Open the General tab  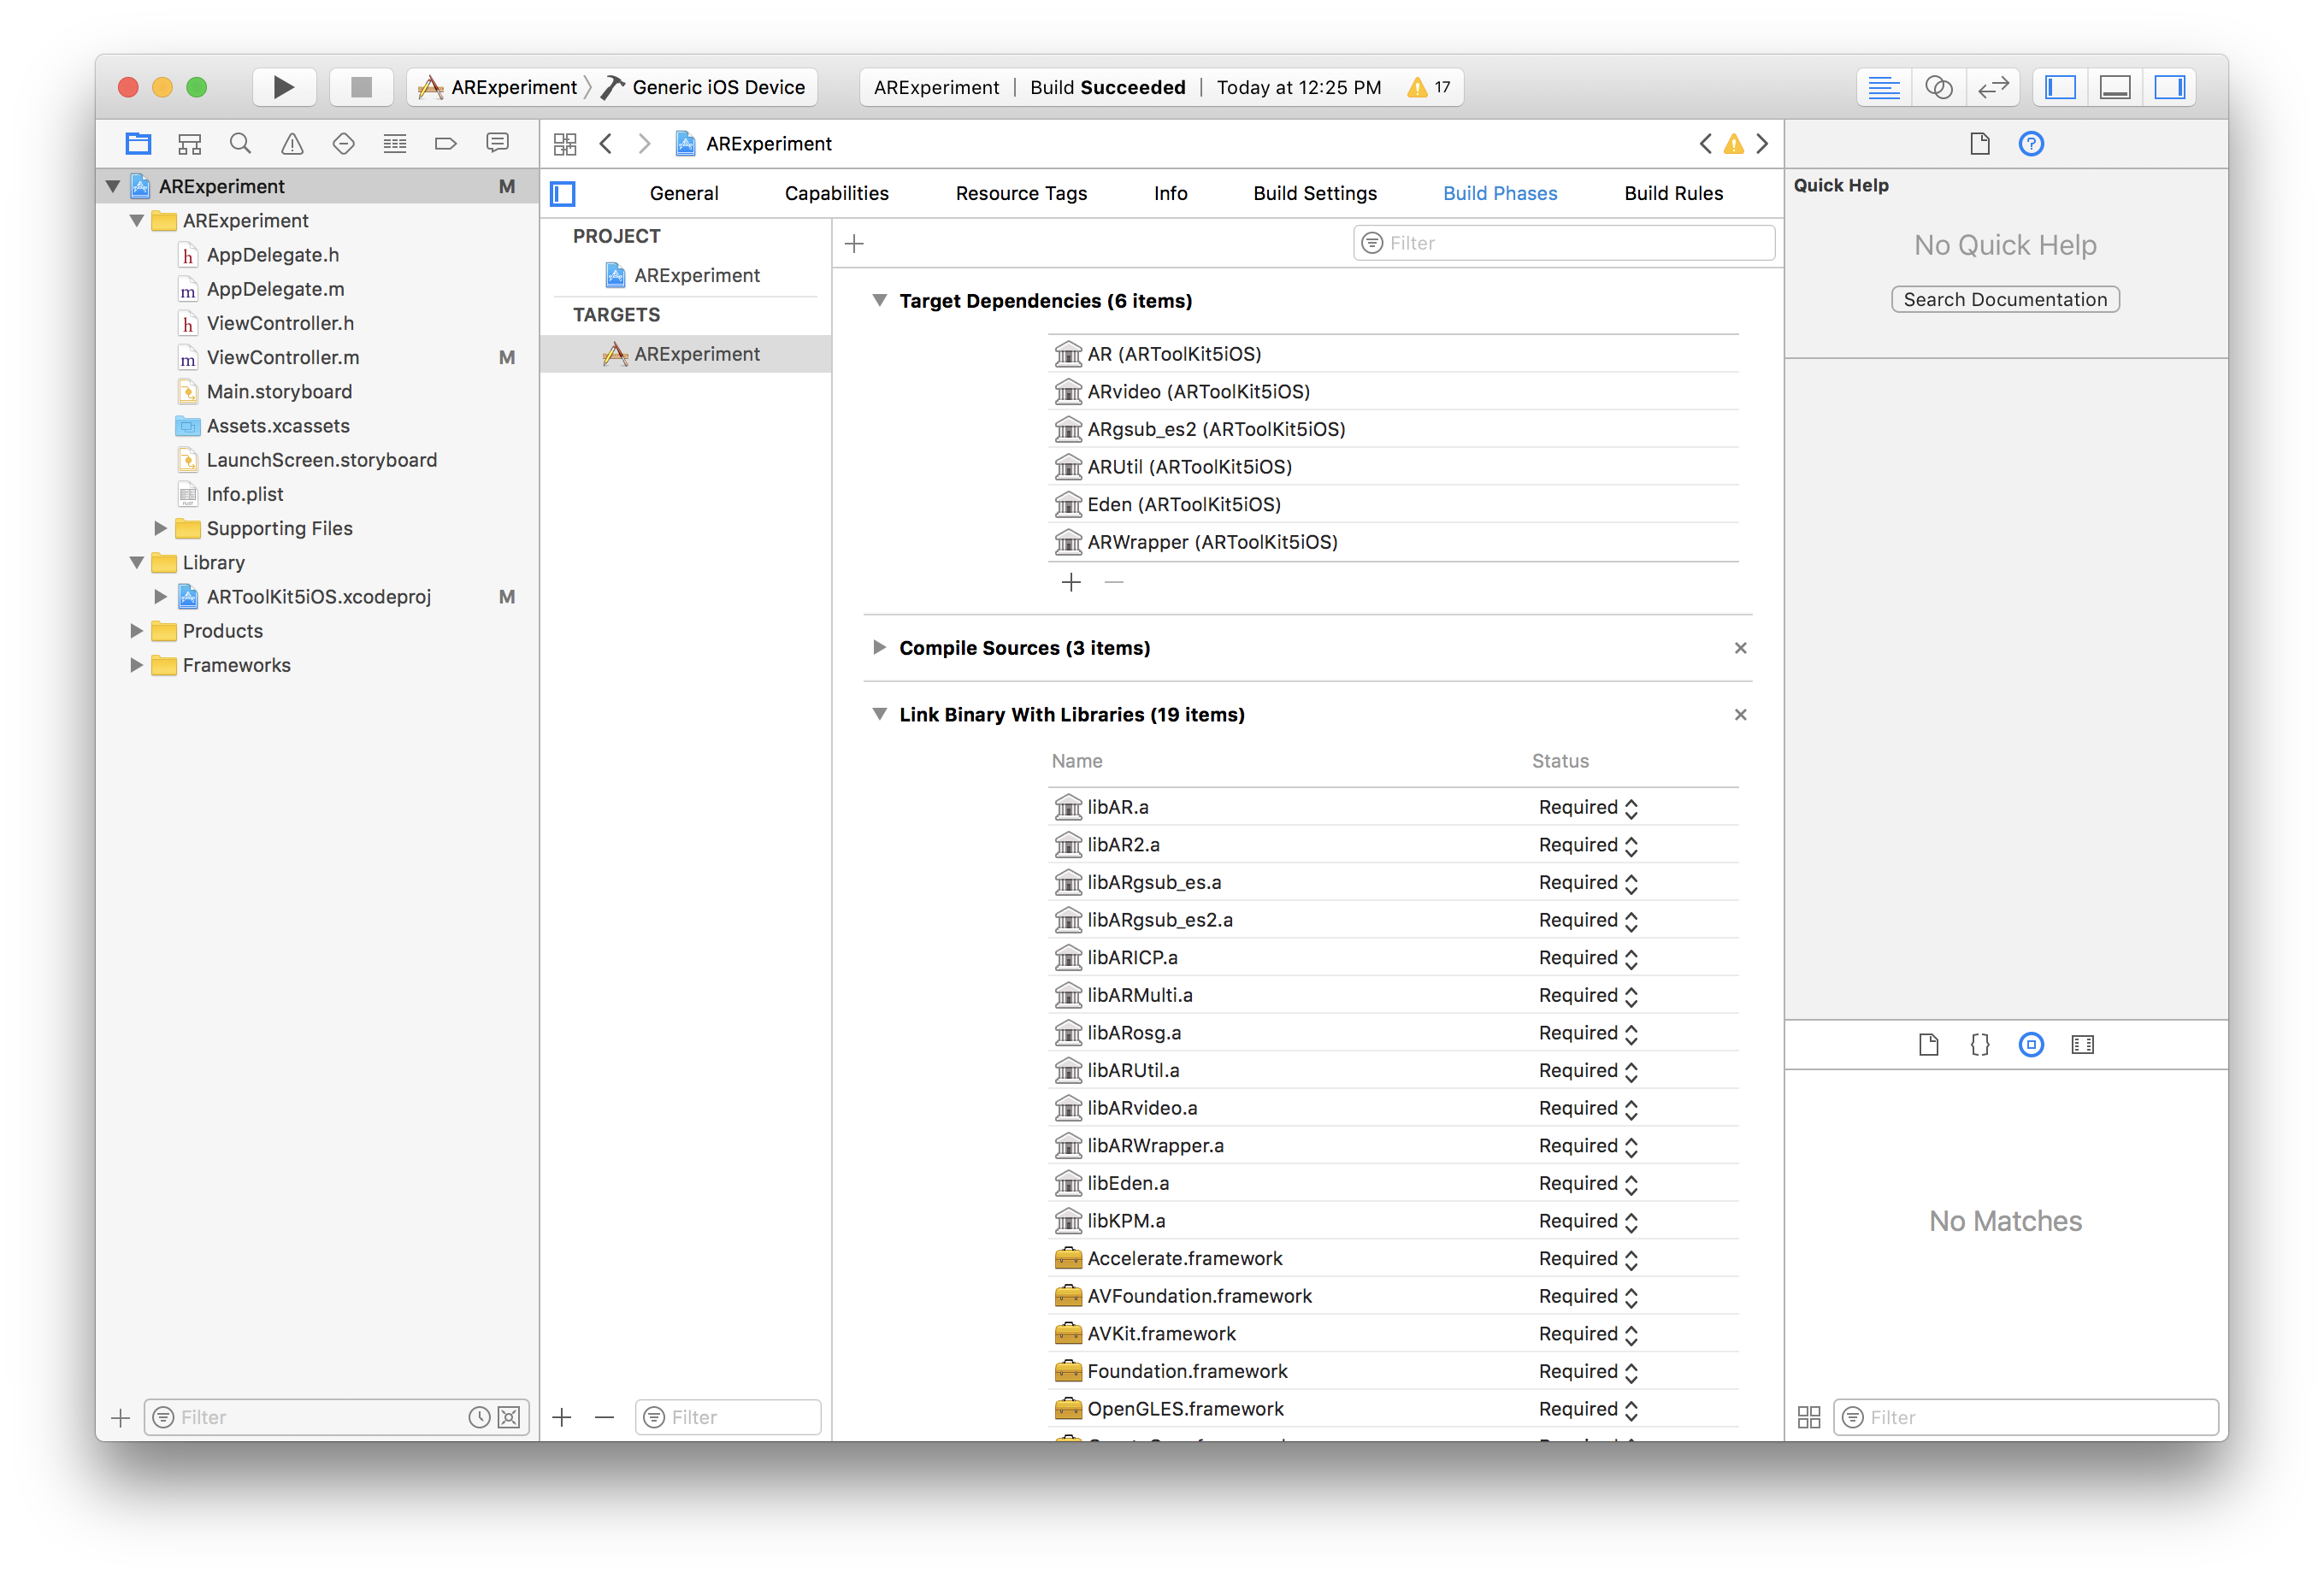pyautogui.click(x=683, y=193)
